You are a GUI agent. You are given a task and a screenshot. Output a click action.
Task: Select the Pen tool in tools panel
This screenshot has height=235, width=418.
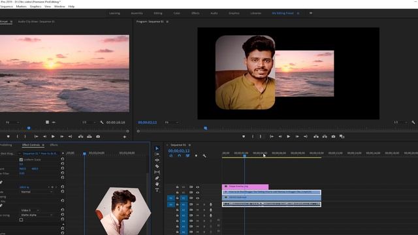tap(157, 178)
